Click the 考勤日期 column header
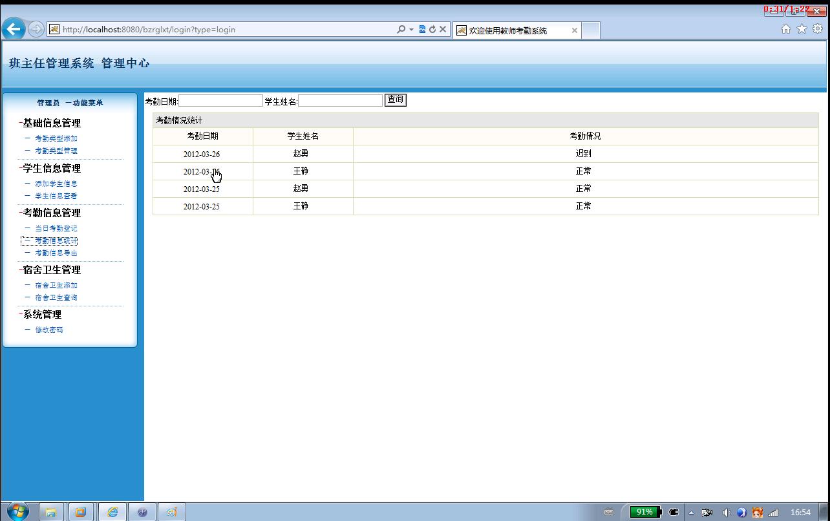 [202, 136]
